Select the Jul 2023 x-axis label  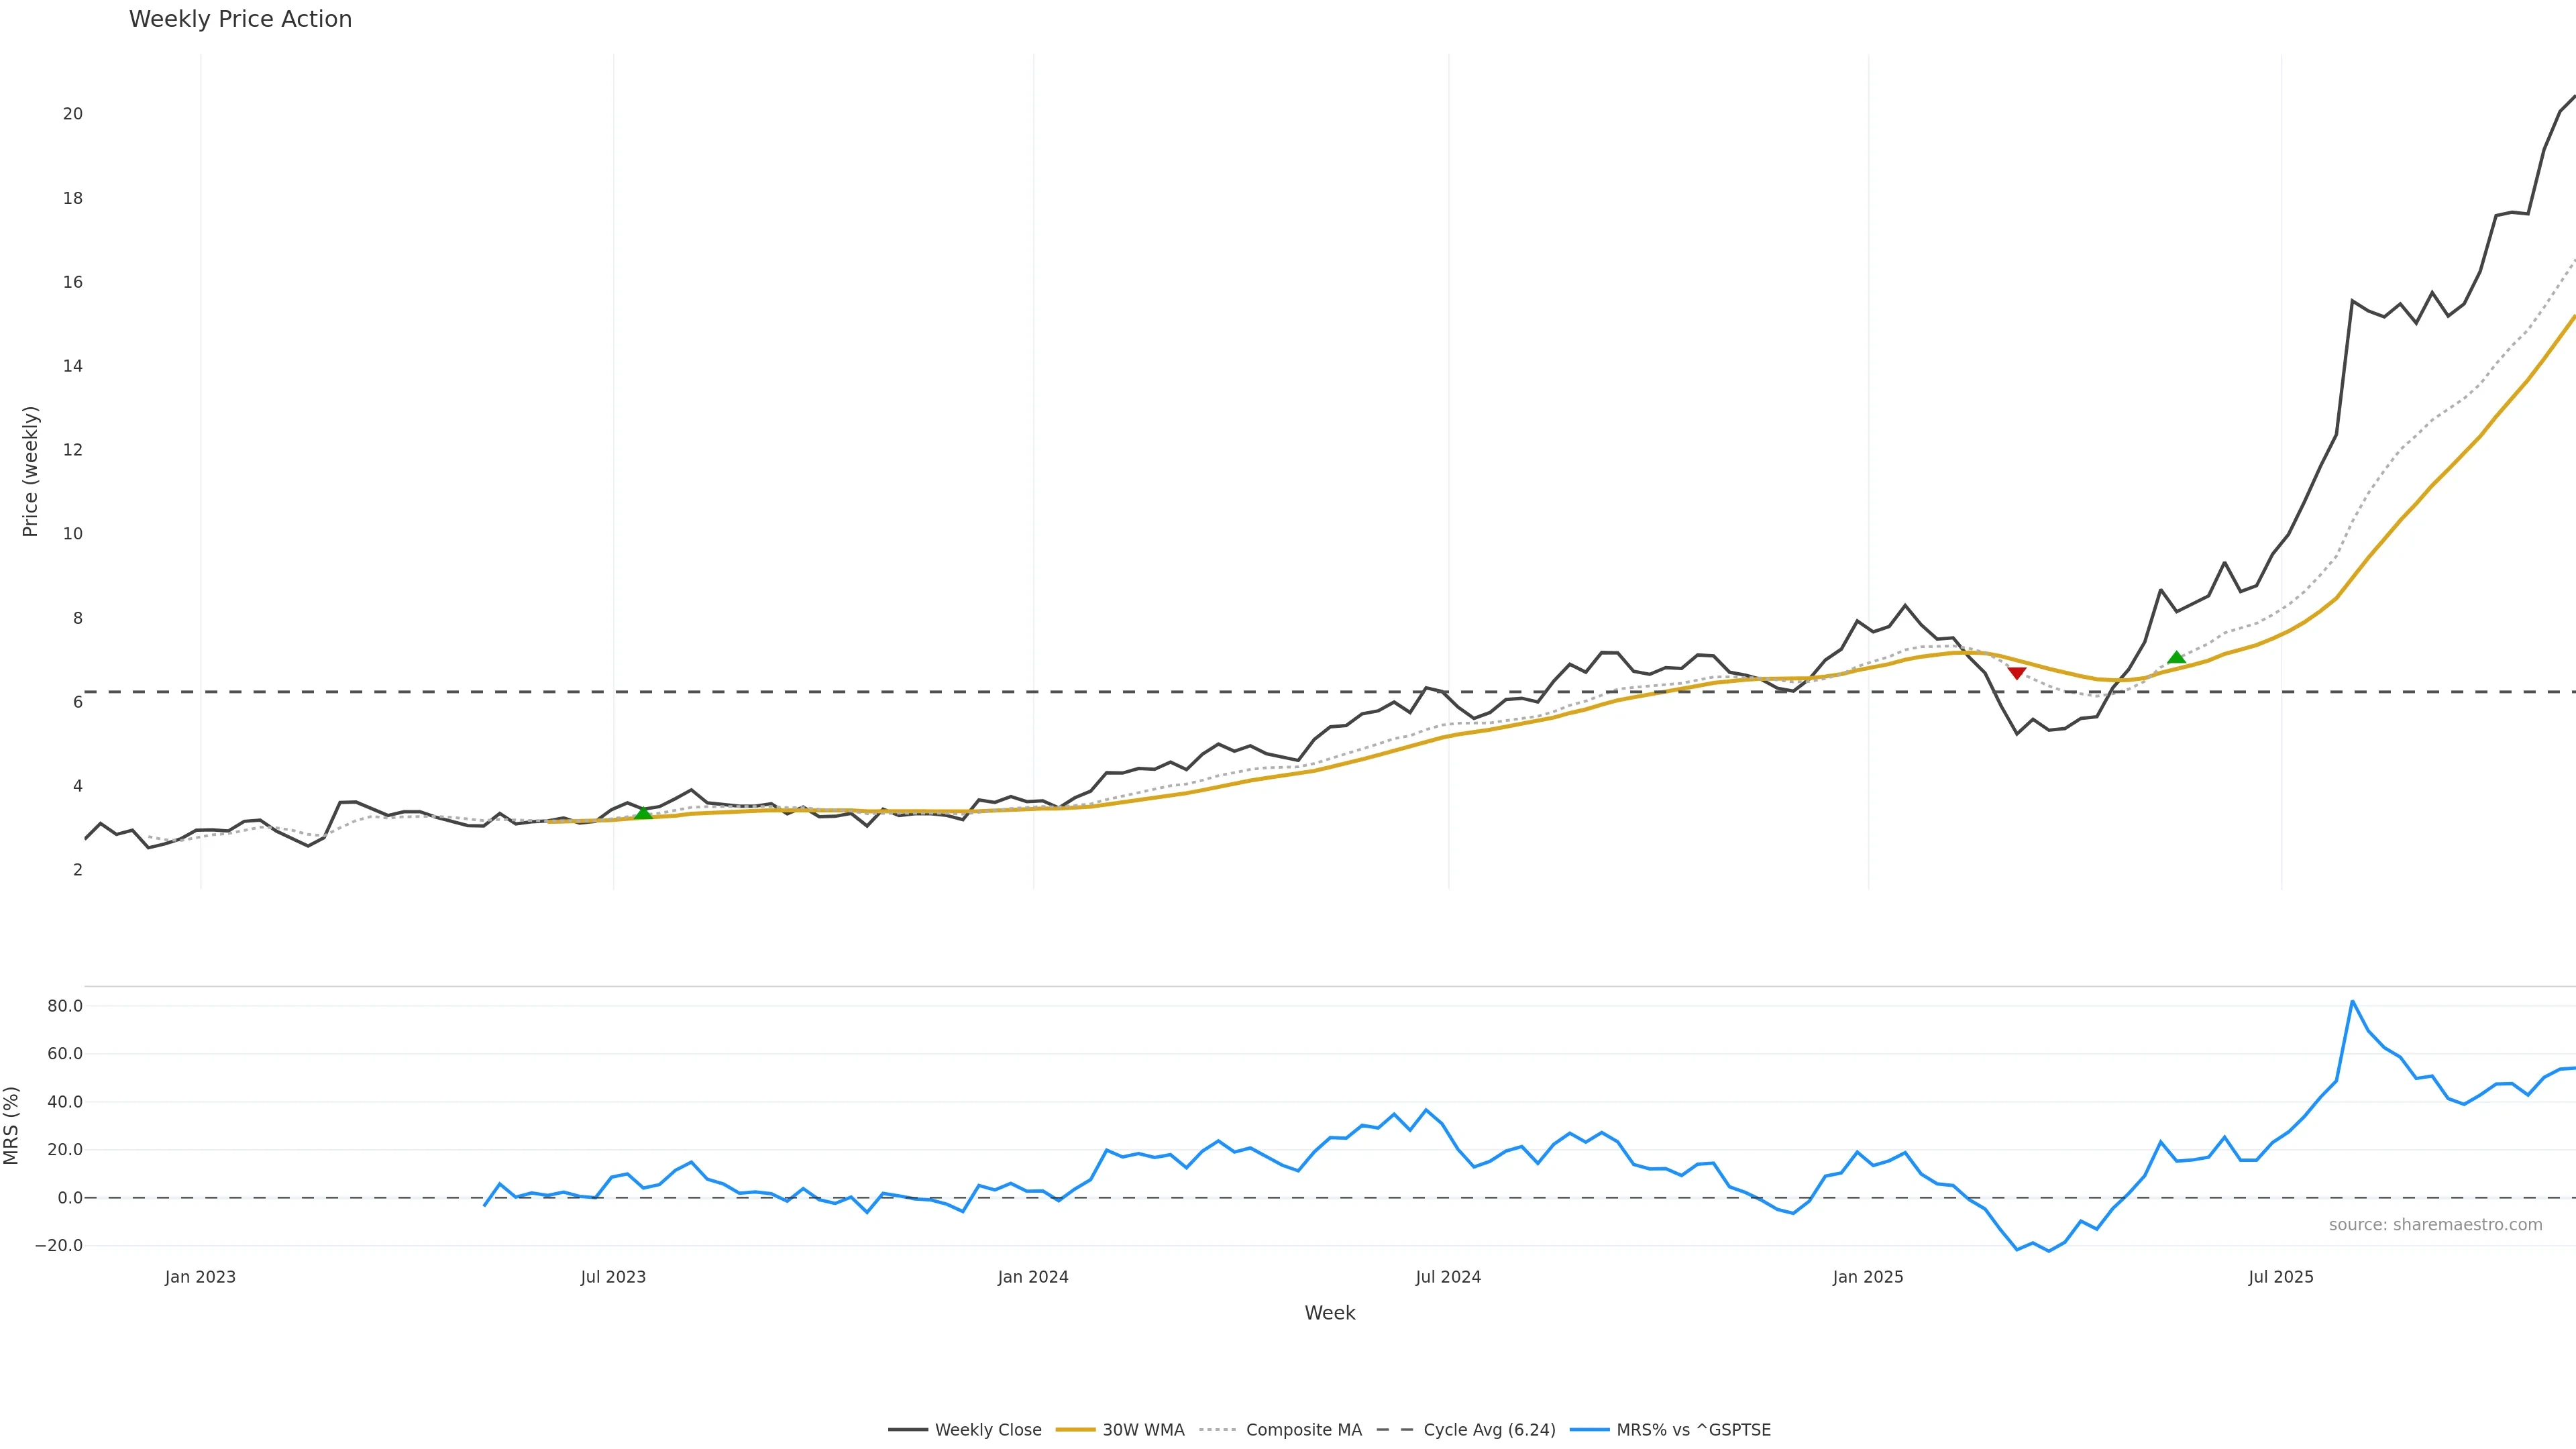(613, 1277)
